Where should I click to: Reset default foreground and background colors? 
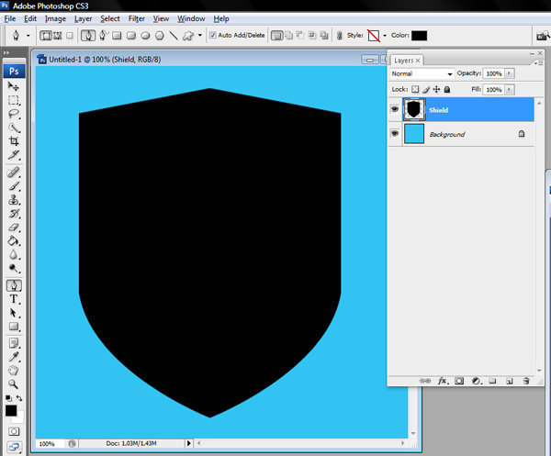click(x=8, y=398)
